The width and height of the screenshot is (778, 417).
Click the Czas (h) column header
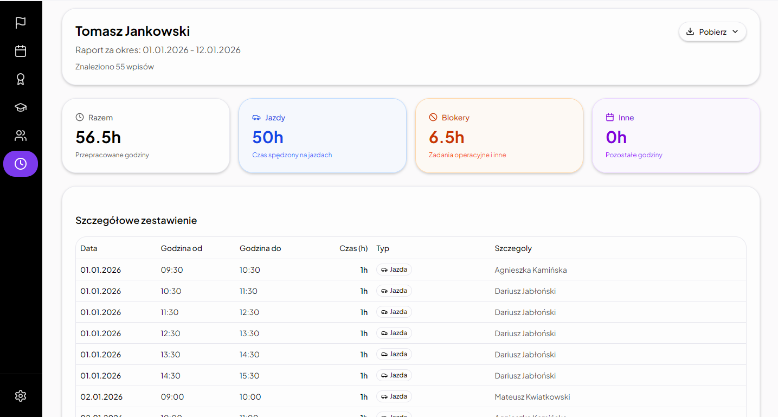[x=353, y=248]
